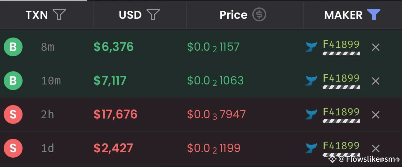Remove maker filter on the $7,117 row
Viewport: 402px width, 167px height.
[x=375, y=81]
